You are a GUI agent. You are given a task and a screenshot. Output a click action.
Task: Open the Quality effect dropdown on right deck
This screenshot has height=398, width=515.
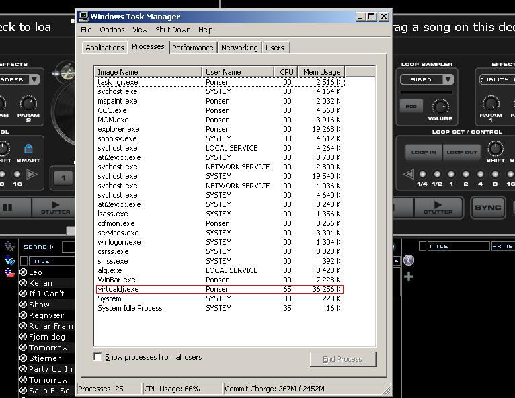[497, 79]
